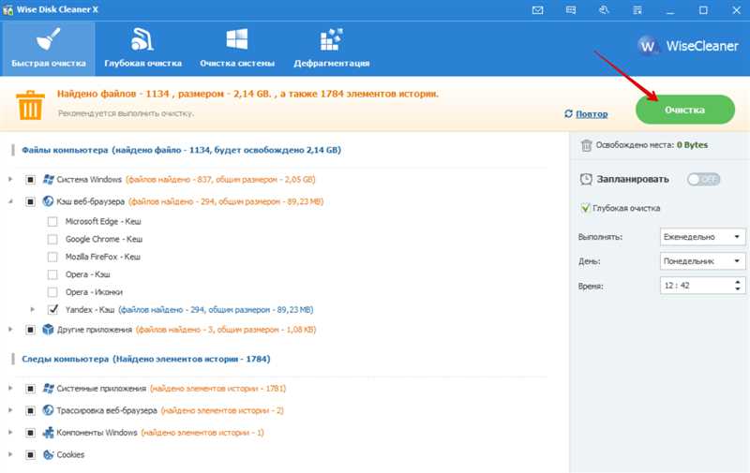Click the Системные приложения flag icon

coord(49,388)
